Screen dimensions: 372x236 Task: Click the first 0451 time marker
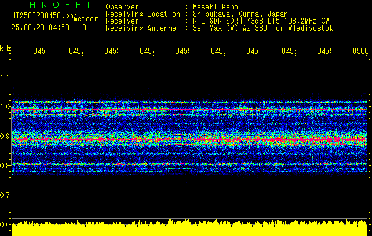(40, 51)
